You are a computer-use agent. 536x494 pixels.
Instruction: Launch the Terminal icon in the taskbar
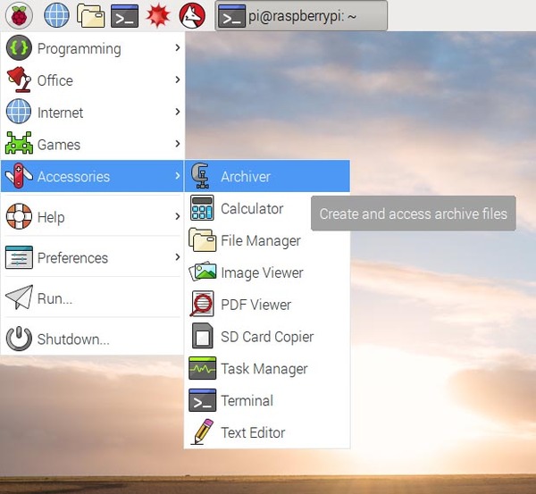click(124, 15)
